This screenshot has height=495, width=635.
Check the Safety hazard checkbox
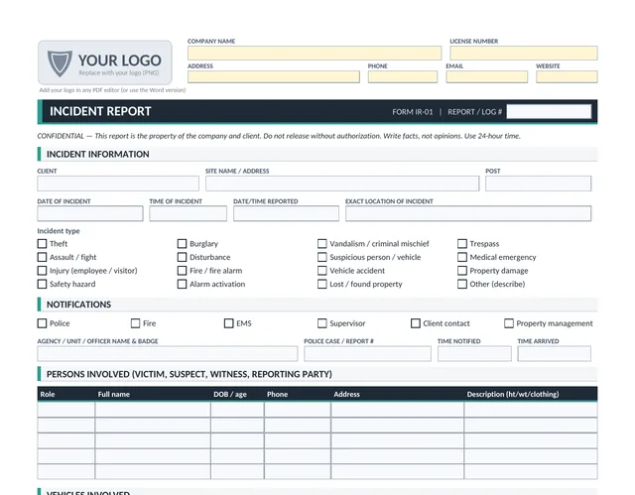[42, 284]
